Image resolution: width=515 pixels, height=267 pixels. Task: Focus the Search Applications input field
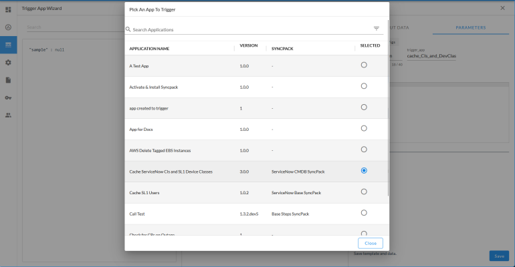point(247,29)
